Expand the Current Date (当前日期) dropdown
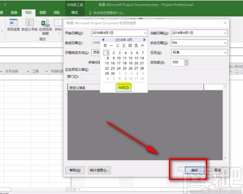Screen dimensions: 243x194 (225, 33)
